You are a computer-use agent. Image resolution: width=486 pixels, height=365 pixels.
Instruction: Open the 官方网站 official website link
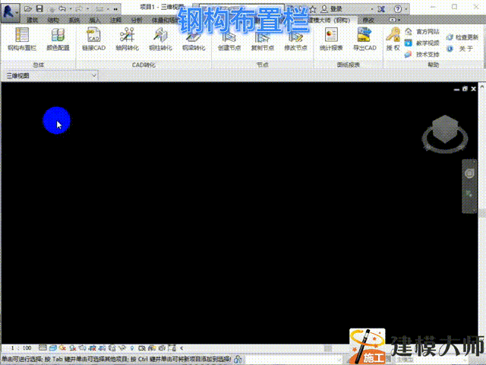click(427, 32)
